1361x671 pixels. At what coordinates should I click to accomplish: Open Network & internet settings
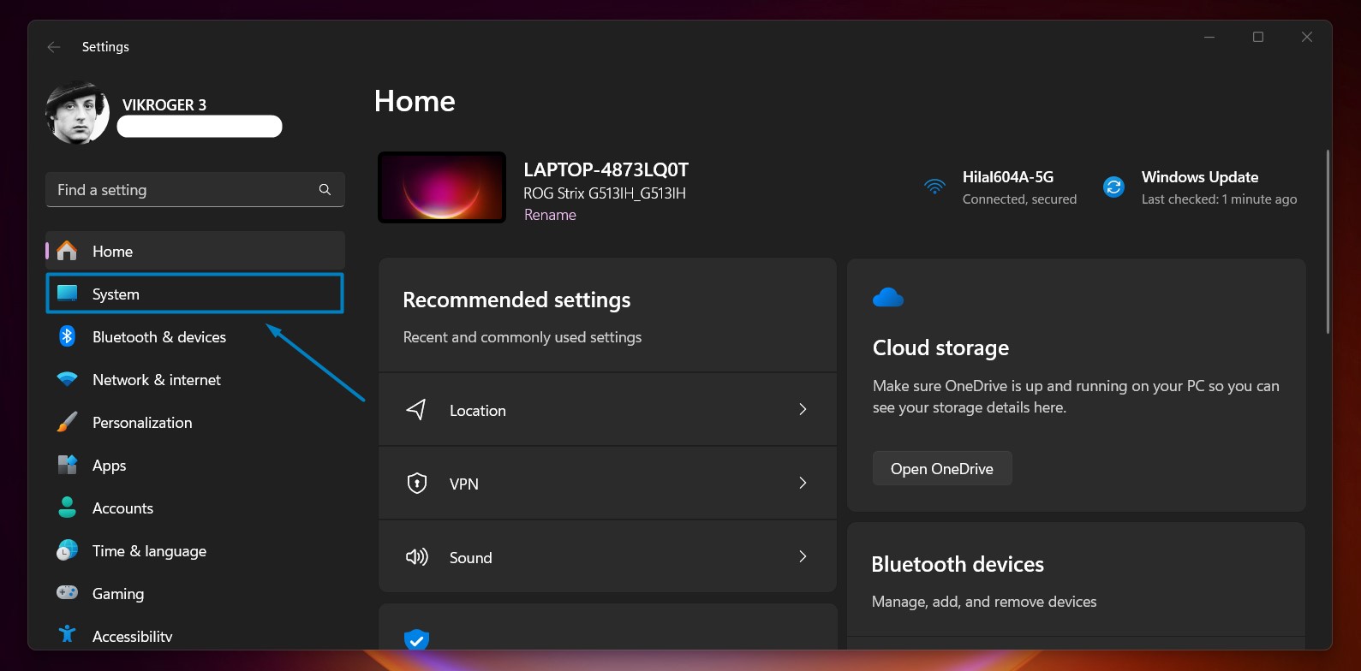pos(157,380)
